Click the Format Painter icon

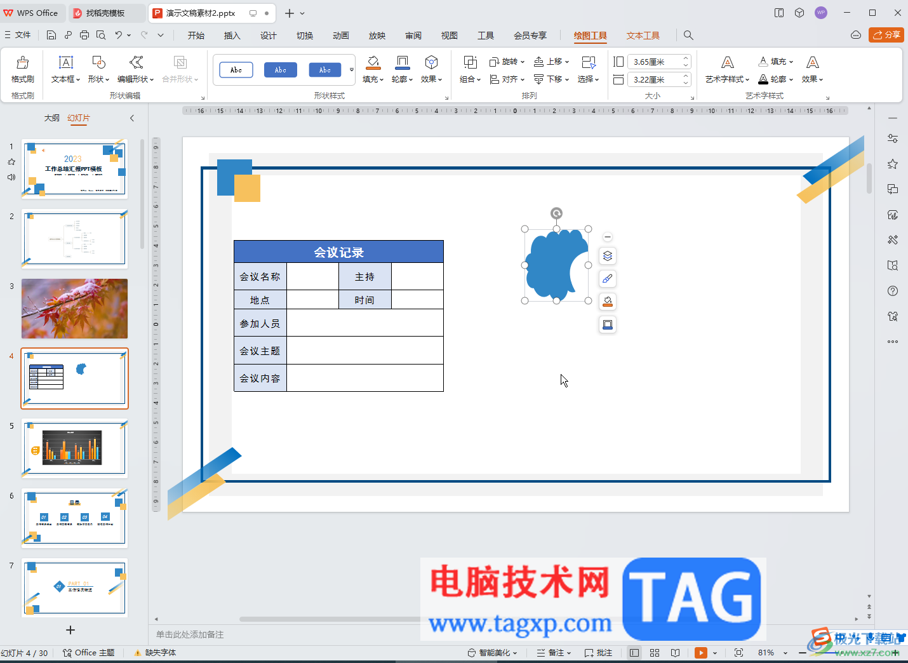pyautogui.click(x=23, y=62)
